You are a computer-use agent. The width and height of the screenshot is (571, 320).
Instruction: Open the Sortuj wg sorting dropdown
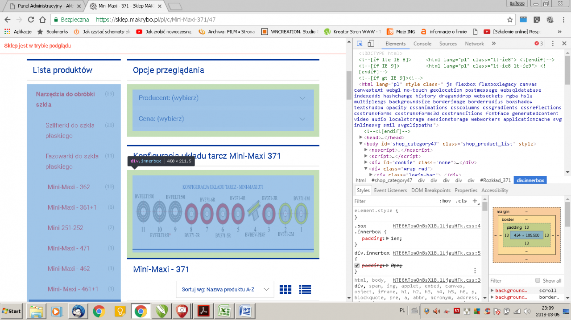pyautogui.click(x=225, y=289)
